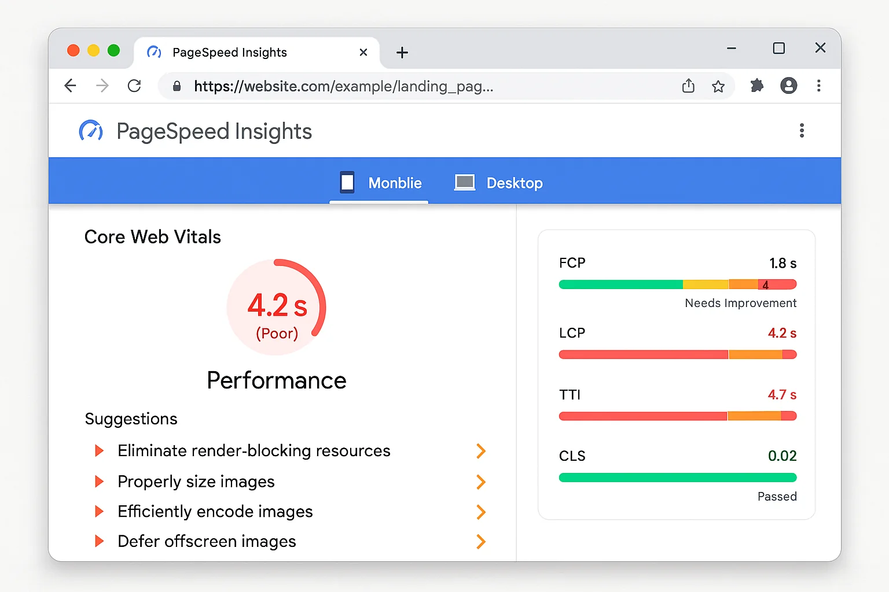Viewport: 889px width, 592px height.
Task: Click the LCP score progress bar
Action: tap(677, 354)
